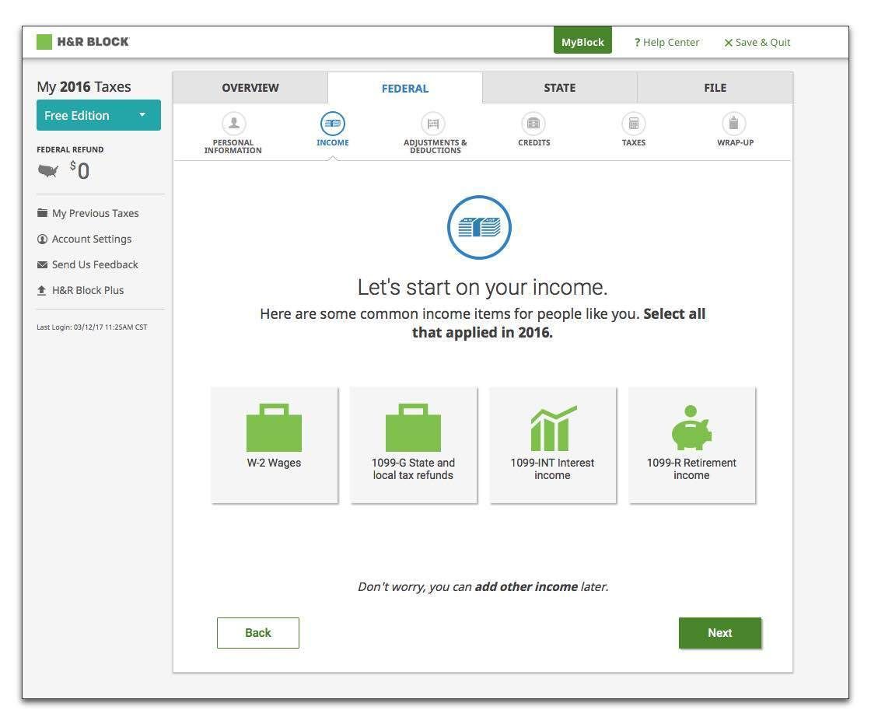Jump to the Wrap-Up step icon
Viewport: 871px width, 724px height.
click(x=734, y=124)
